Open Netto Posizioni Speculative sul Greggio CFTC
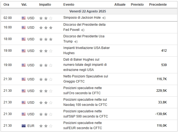The width and height of the screenshot is (180, 134). (86, 79)
